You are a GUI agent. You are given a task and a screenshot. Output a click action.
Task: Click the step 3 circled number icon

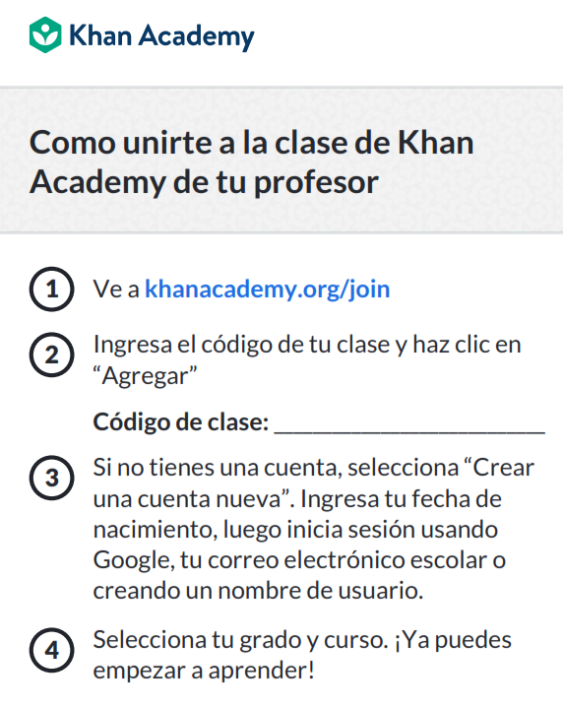(52, 478)
